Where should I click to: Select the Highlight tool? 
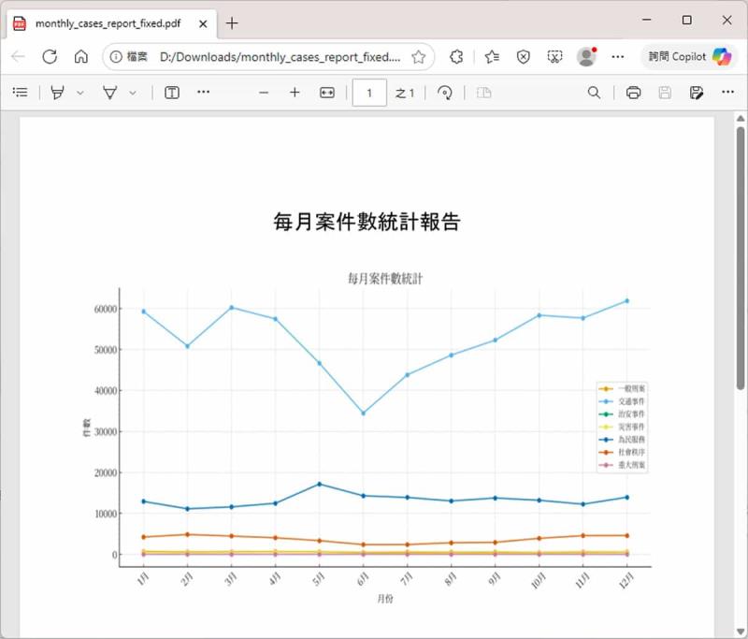[x=110, y=93]
